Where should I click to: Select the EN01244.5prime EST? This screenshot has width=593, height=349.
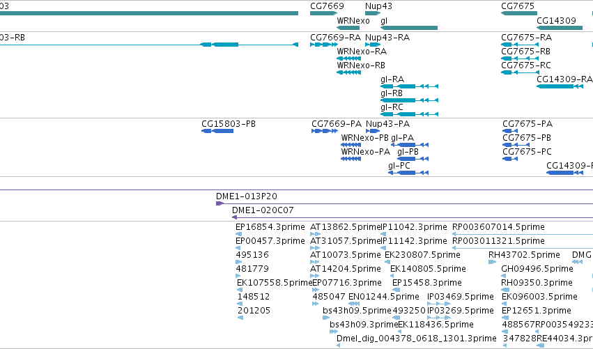[354, 304]
